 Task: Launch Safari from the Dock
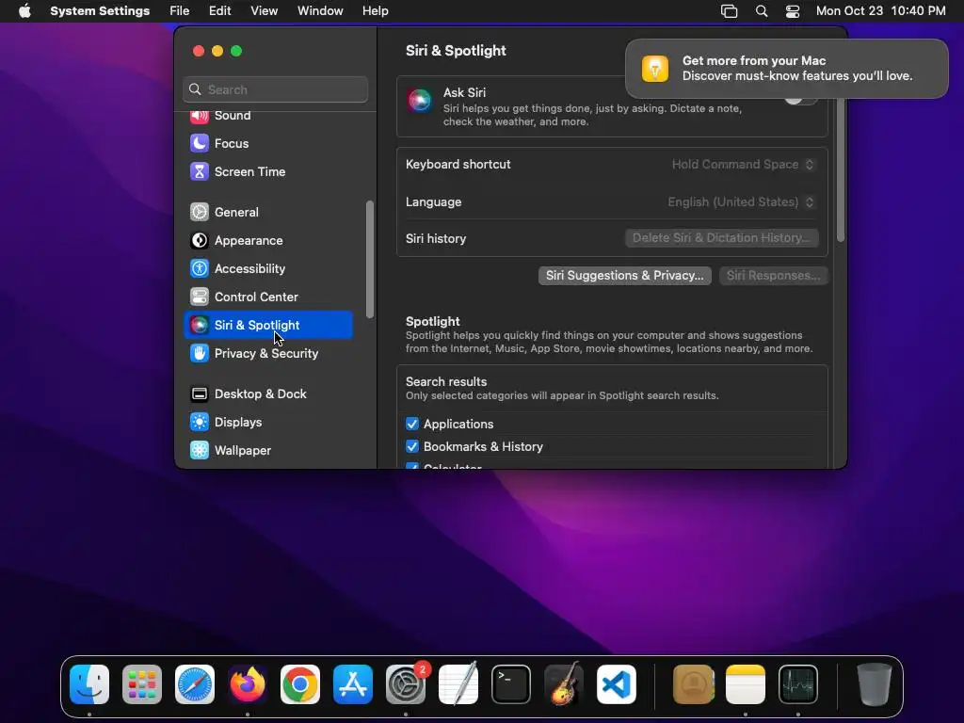[195, 684]
